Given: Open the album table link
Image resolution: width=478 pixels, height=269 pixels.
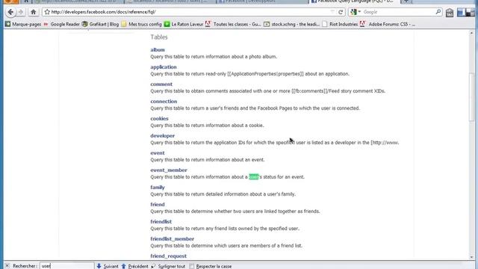Looking at the screenshot, I should (158, 50).
